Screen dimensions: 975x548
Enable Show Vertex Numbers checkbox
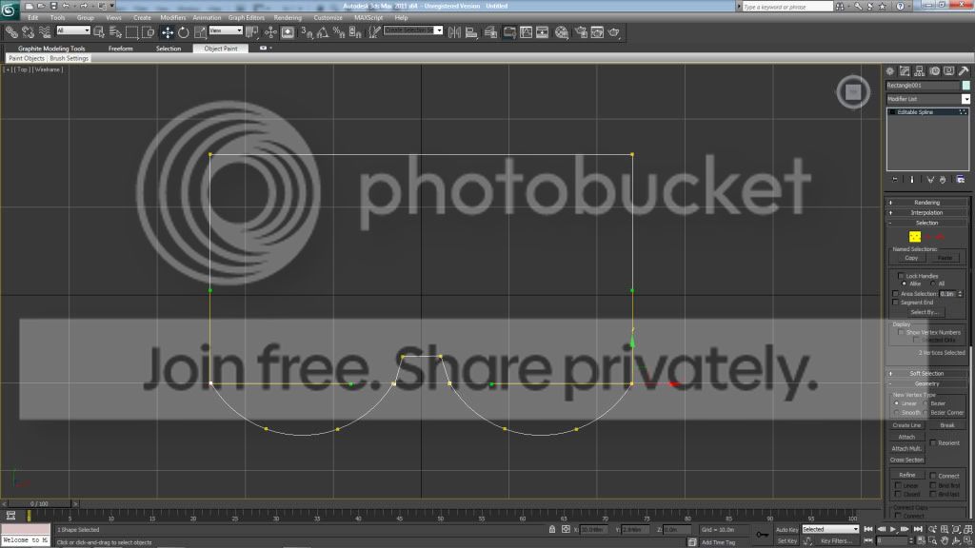[x=901, y=332]
